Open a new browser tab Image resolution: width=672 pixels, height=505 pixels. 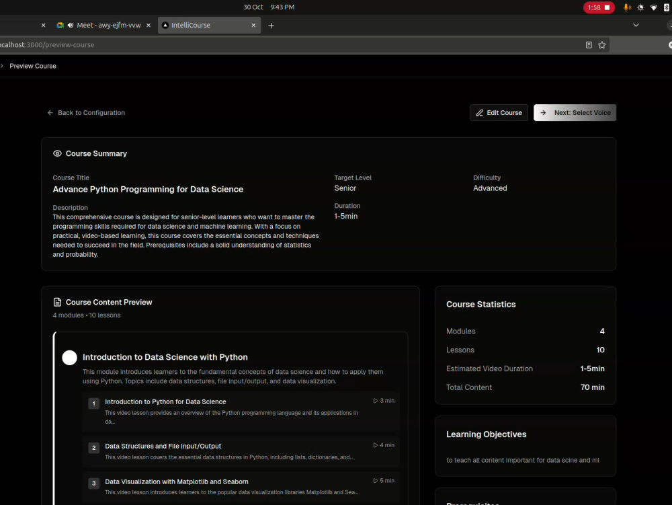tap(271, 26)
